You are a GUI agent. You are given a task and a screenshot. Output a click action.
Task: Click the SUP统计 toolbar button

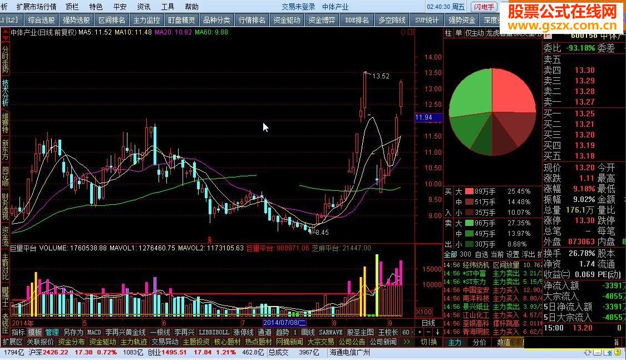(427, 20)
